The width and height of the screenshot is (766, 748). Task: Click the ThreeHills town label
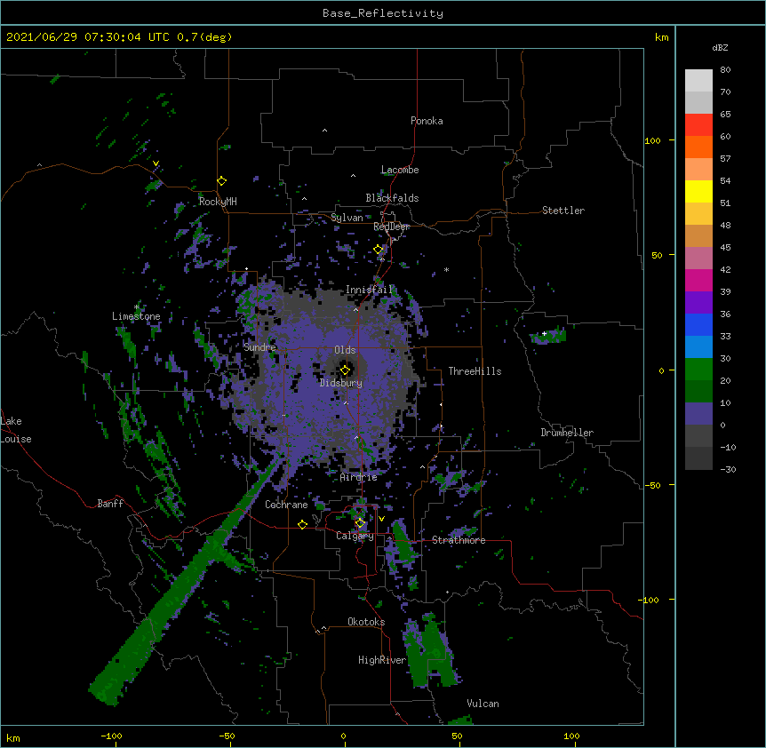pyautogui.click(x=475, y=371)
